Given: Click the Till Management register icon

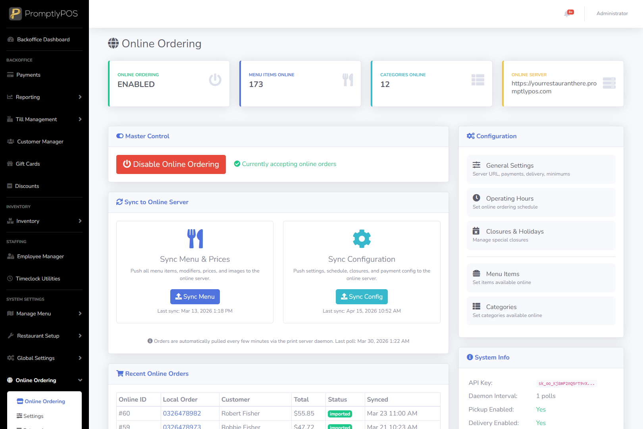Looking at the screenshot, I should (x=10, y=119).
